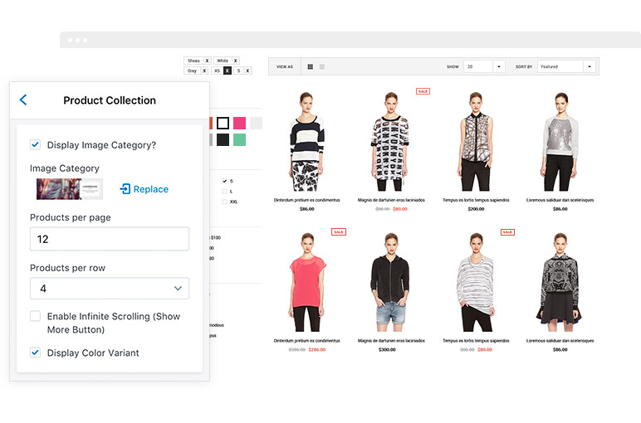Remove the Shoes filter tag

tap(207, 61)
